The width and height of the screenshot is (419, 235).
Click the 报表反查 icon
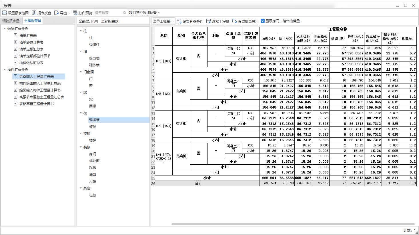pyautogui.click(x=34, y=13)
